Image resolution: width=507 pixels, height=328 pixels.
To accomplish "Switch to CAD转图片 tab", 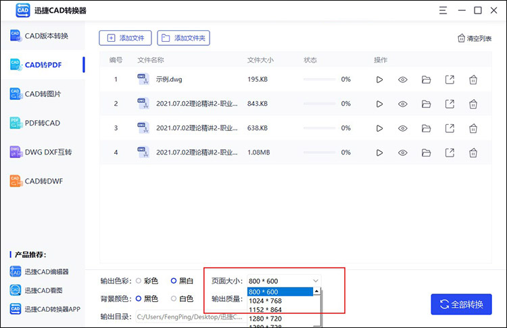I will [x=43, y=94].
